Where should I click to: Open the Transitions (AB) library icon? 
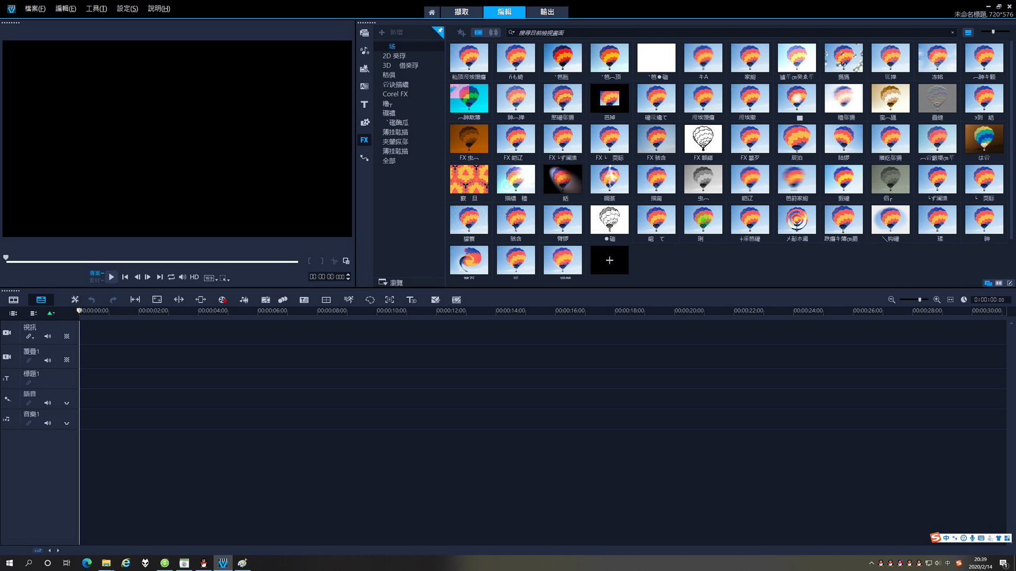pyautogui.click(x=364, y=86)
